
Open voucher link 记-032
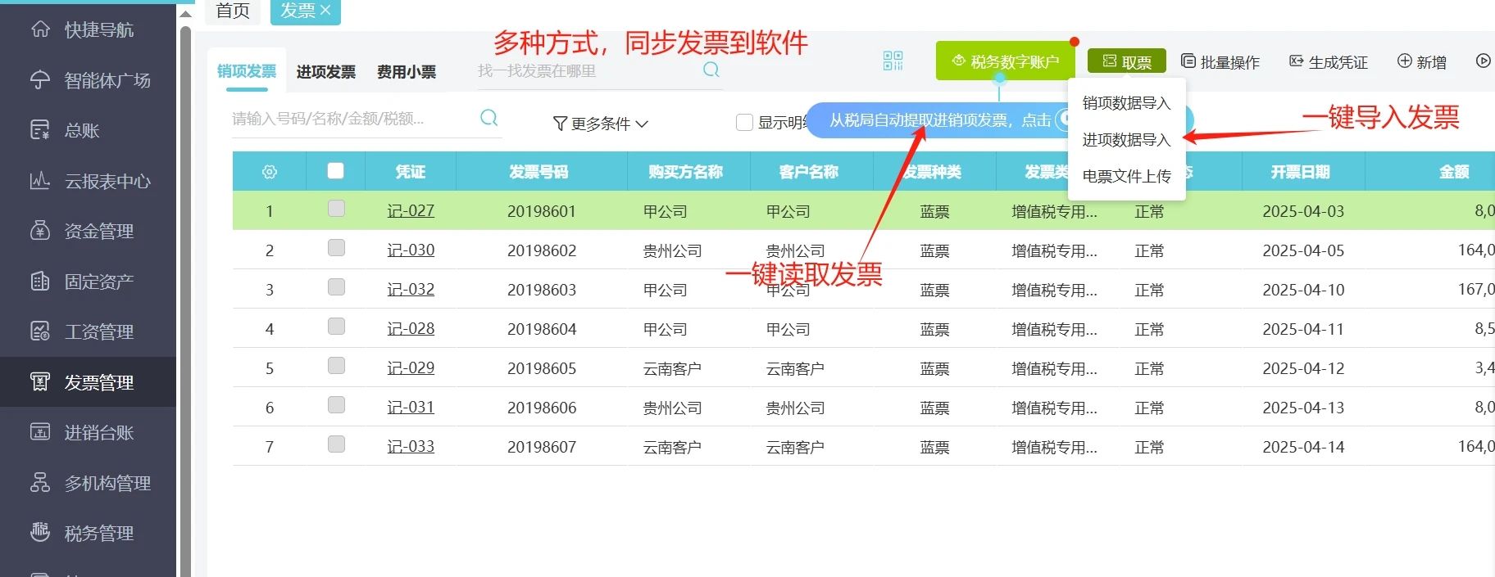(411, 289)
